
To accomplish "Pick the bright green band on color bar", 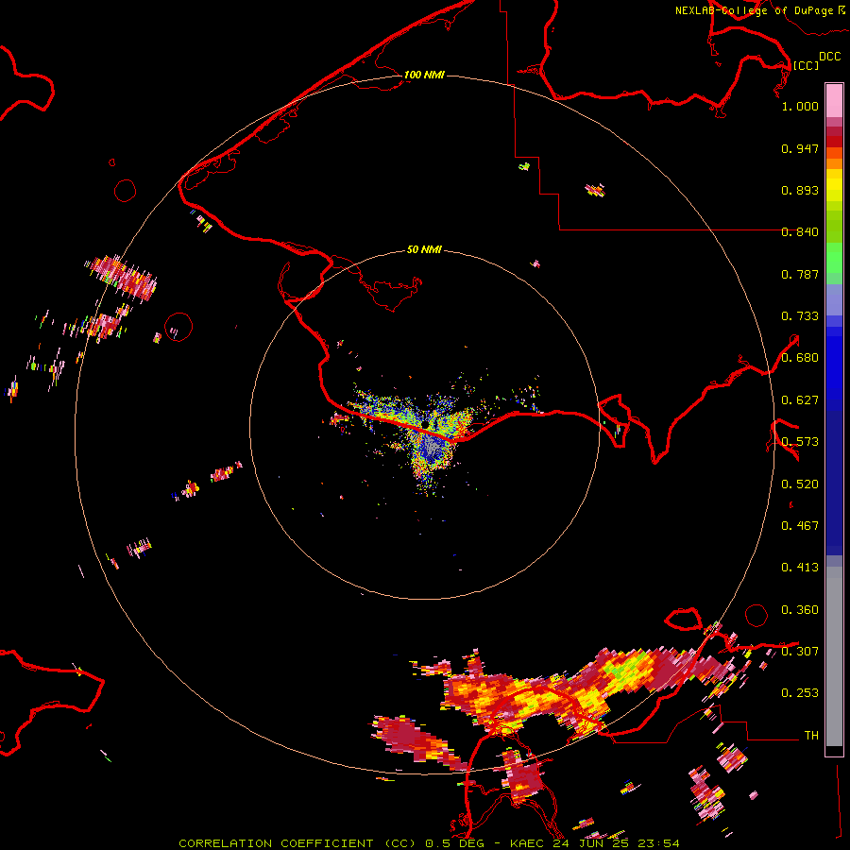I will click(834, 258).
